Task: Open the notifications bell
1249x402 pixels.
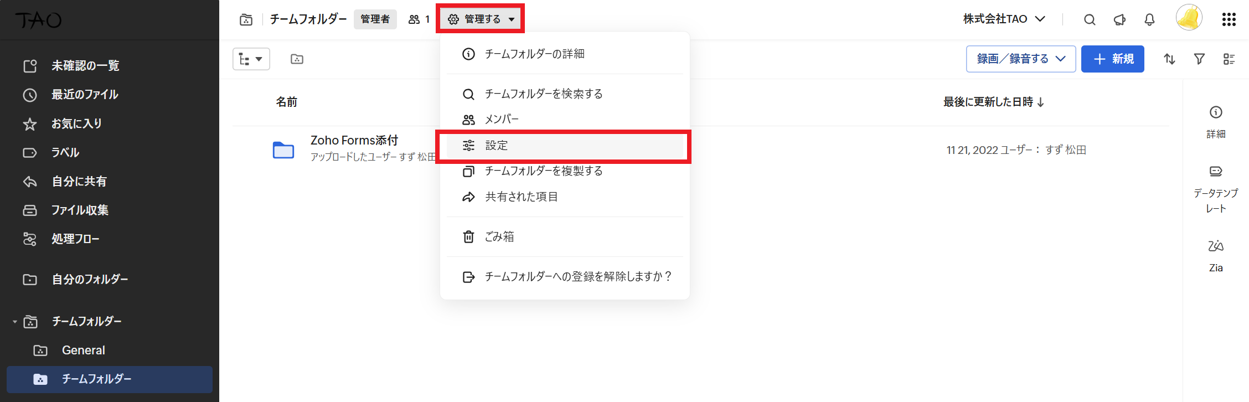Action: (x=1150, y=20)
